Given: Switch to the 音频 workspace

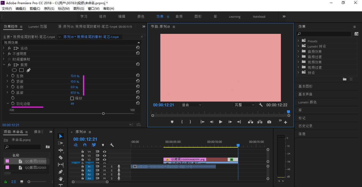Looking at the screenshot, I should coord(179,16).
